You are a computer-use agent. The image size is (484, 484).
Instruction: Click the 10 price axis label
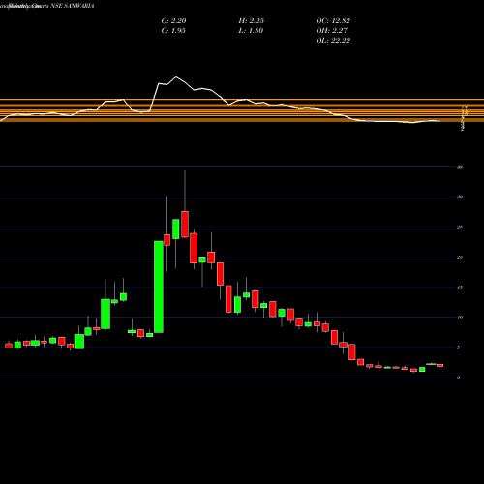(x=460, y=318)
